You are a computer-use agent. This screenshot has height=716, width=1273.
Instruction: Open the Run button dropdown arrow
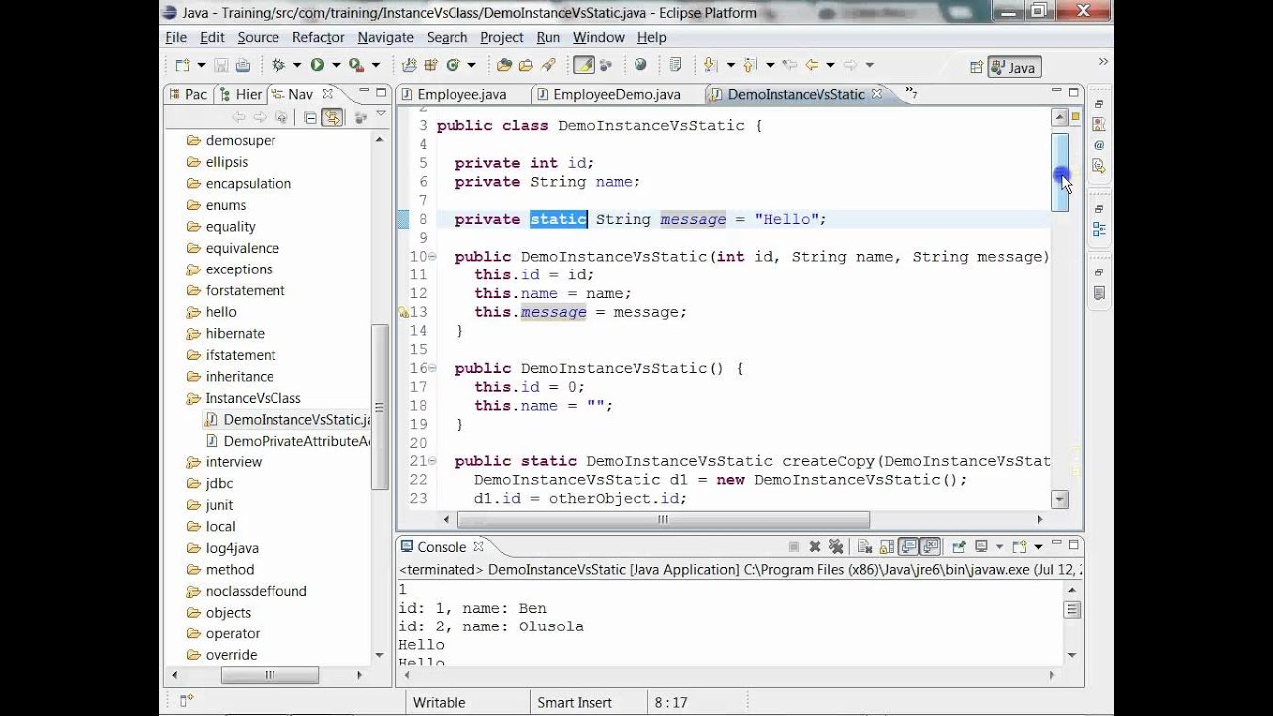[335, 65]
